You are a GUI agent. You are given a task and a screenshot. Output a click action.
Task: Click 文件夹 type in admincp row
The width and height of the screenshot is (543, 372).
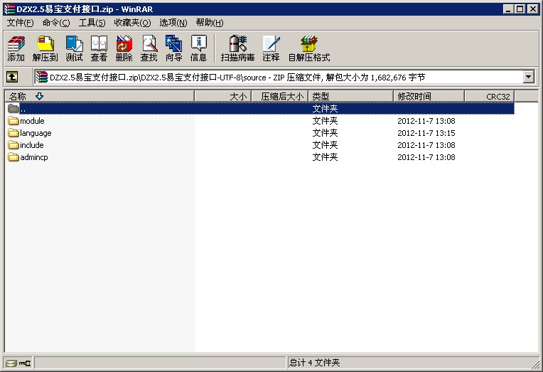click(325, 157)
